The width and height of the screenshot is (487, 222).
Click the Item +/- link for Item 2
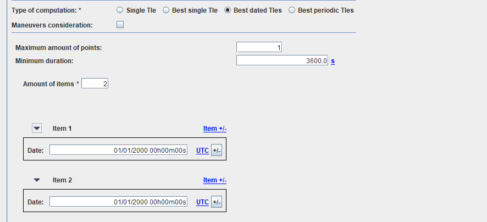(215, 180)
